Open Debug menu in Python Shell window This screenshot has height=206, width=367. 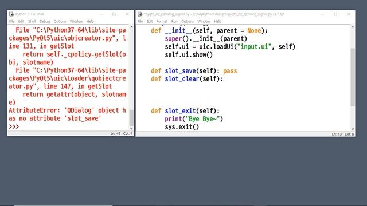pos(45,21)
